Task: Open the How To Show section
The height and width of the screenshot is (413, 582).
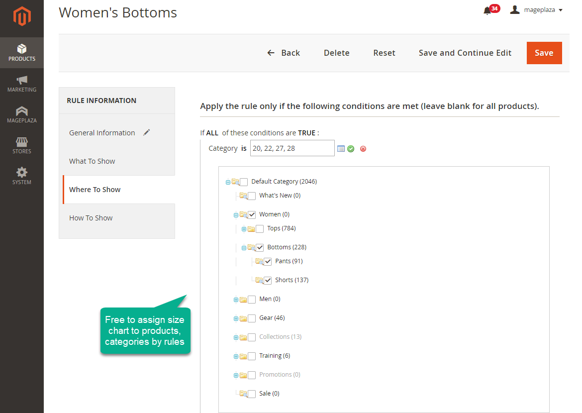Action: point(91,217)
